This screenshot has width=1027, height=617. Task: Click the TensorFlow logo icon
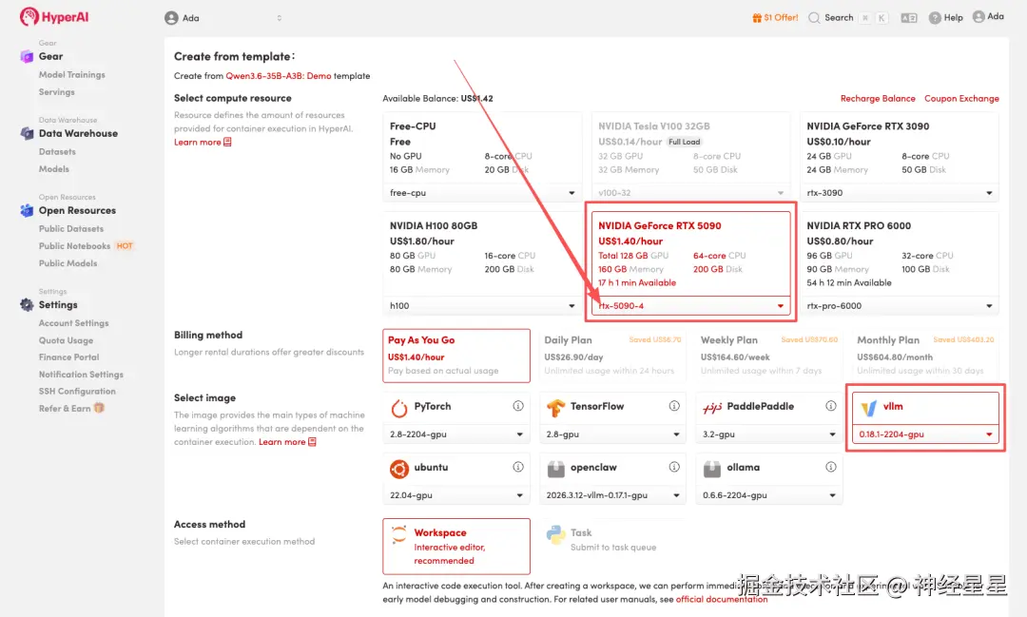tap(555, 408)
